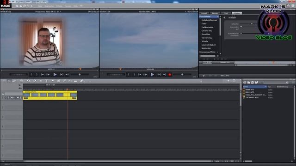296x166 pixels.
Task: Select the Helligkeit/Kontrast effect
Action: [210, 20]
